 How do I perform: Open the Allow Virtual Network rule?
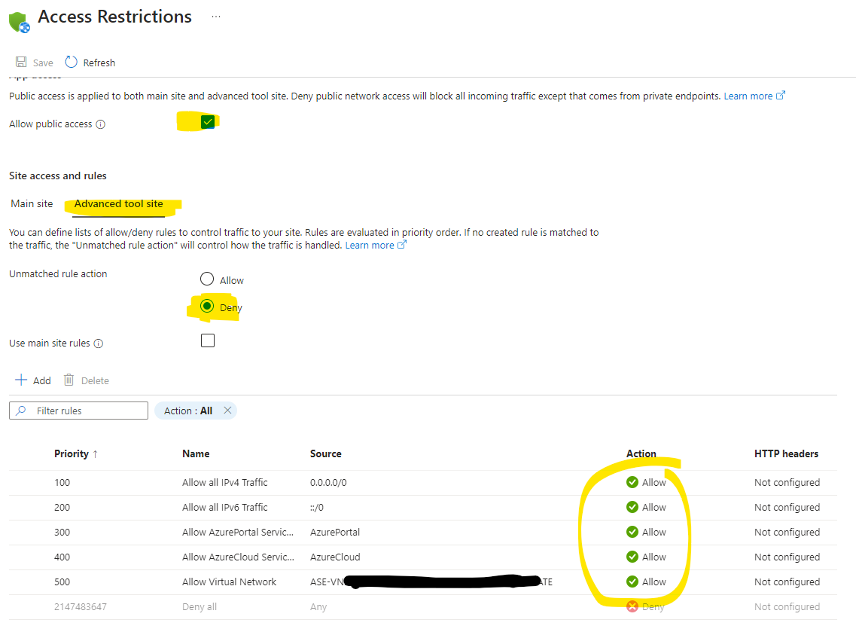(230, 582)
